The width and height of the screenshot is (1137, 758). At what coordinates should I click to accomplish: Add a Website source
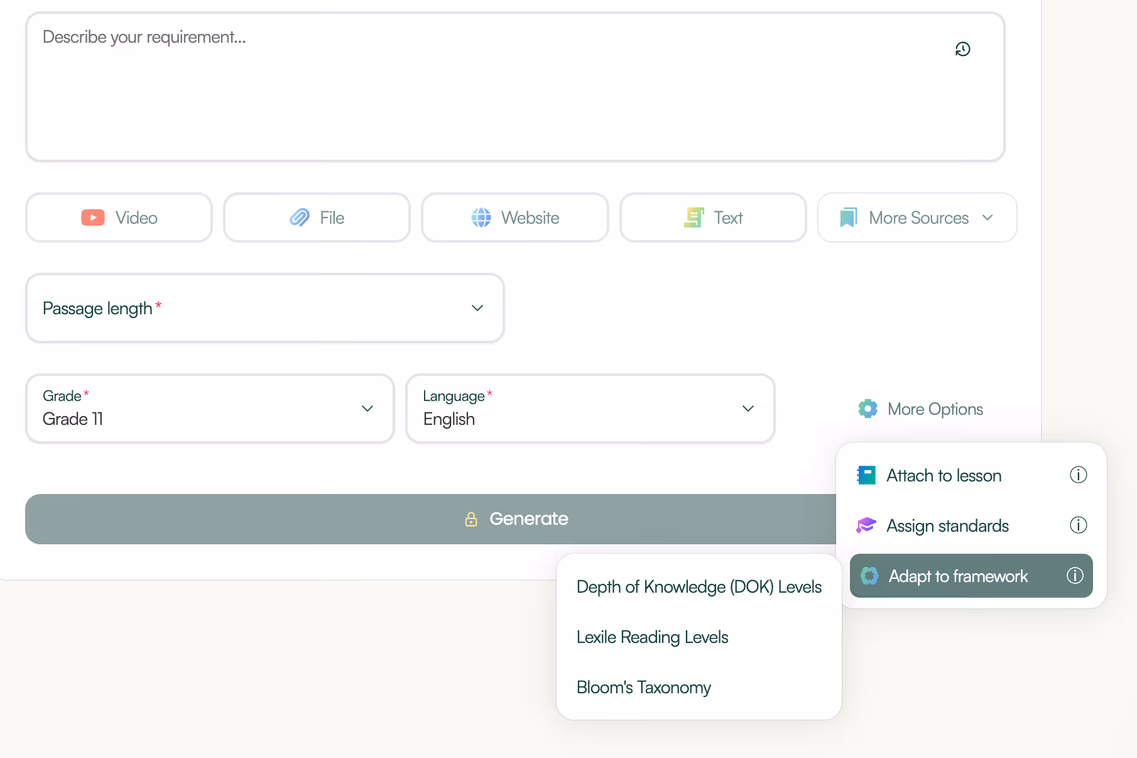click(x=515, y=217)
